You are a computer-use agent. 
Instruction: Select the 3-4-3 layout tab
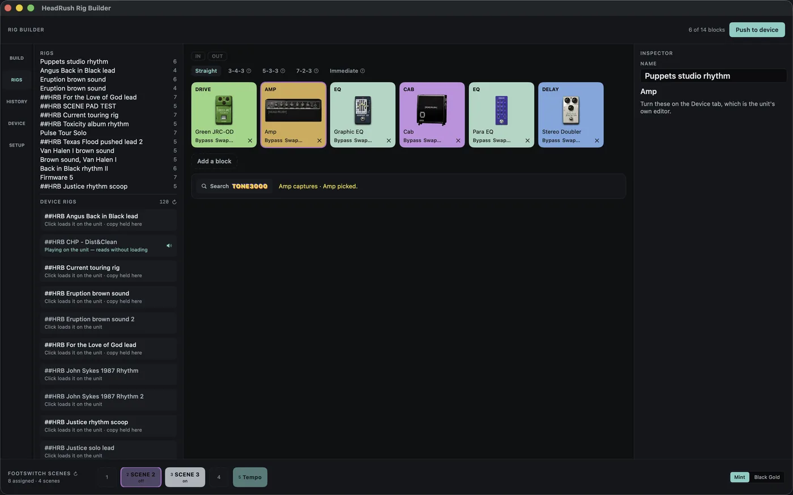click(x=236, y=71)
